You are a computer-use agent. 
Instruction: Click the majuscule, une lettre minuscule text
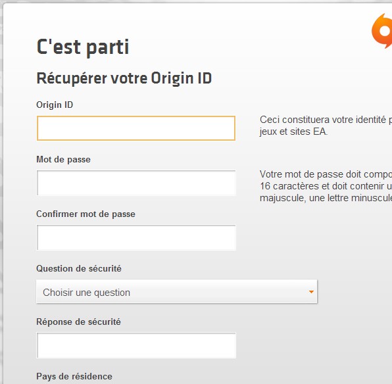326,198
